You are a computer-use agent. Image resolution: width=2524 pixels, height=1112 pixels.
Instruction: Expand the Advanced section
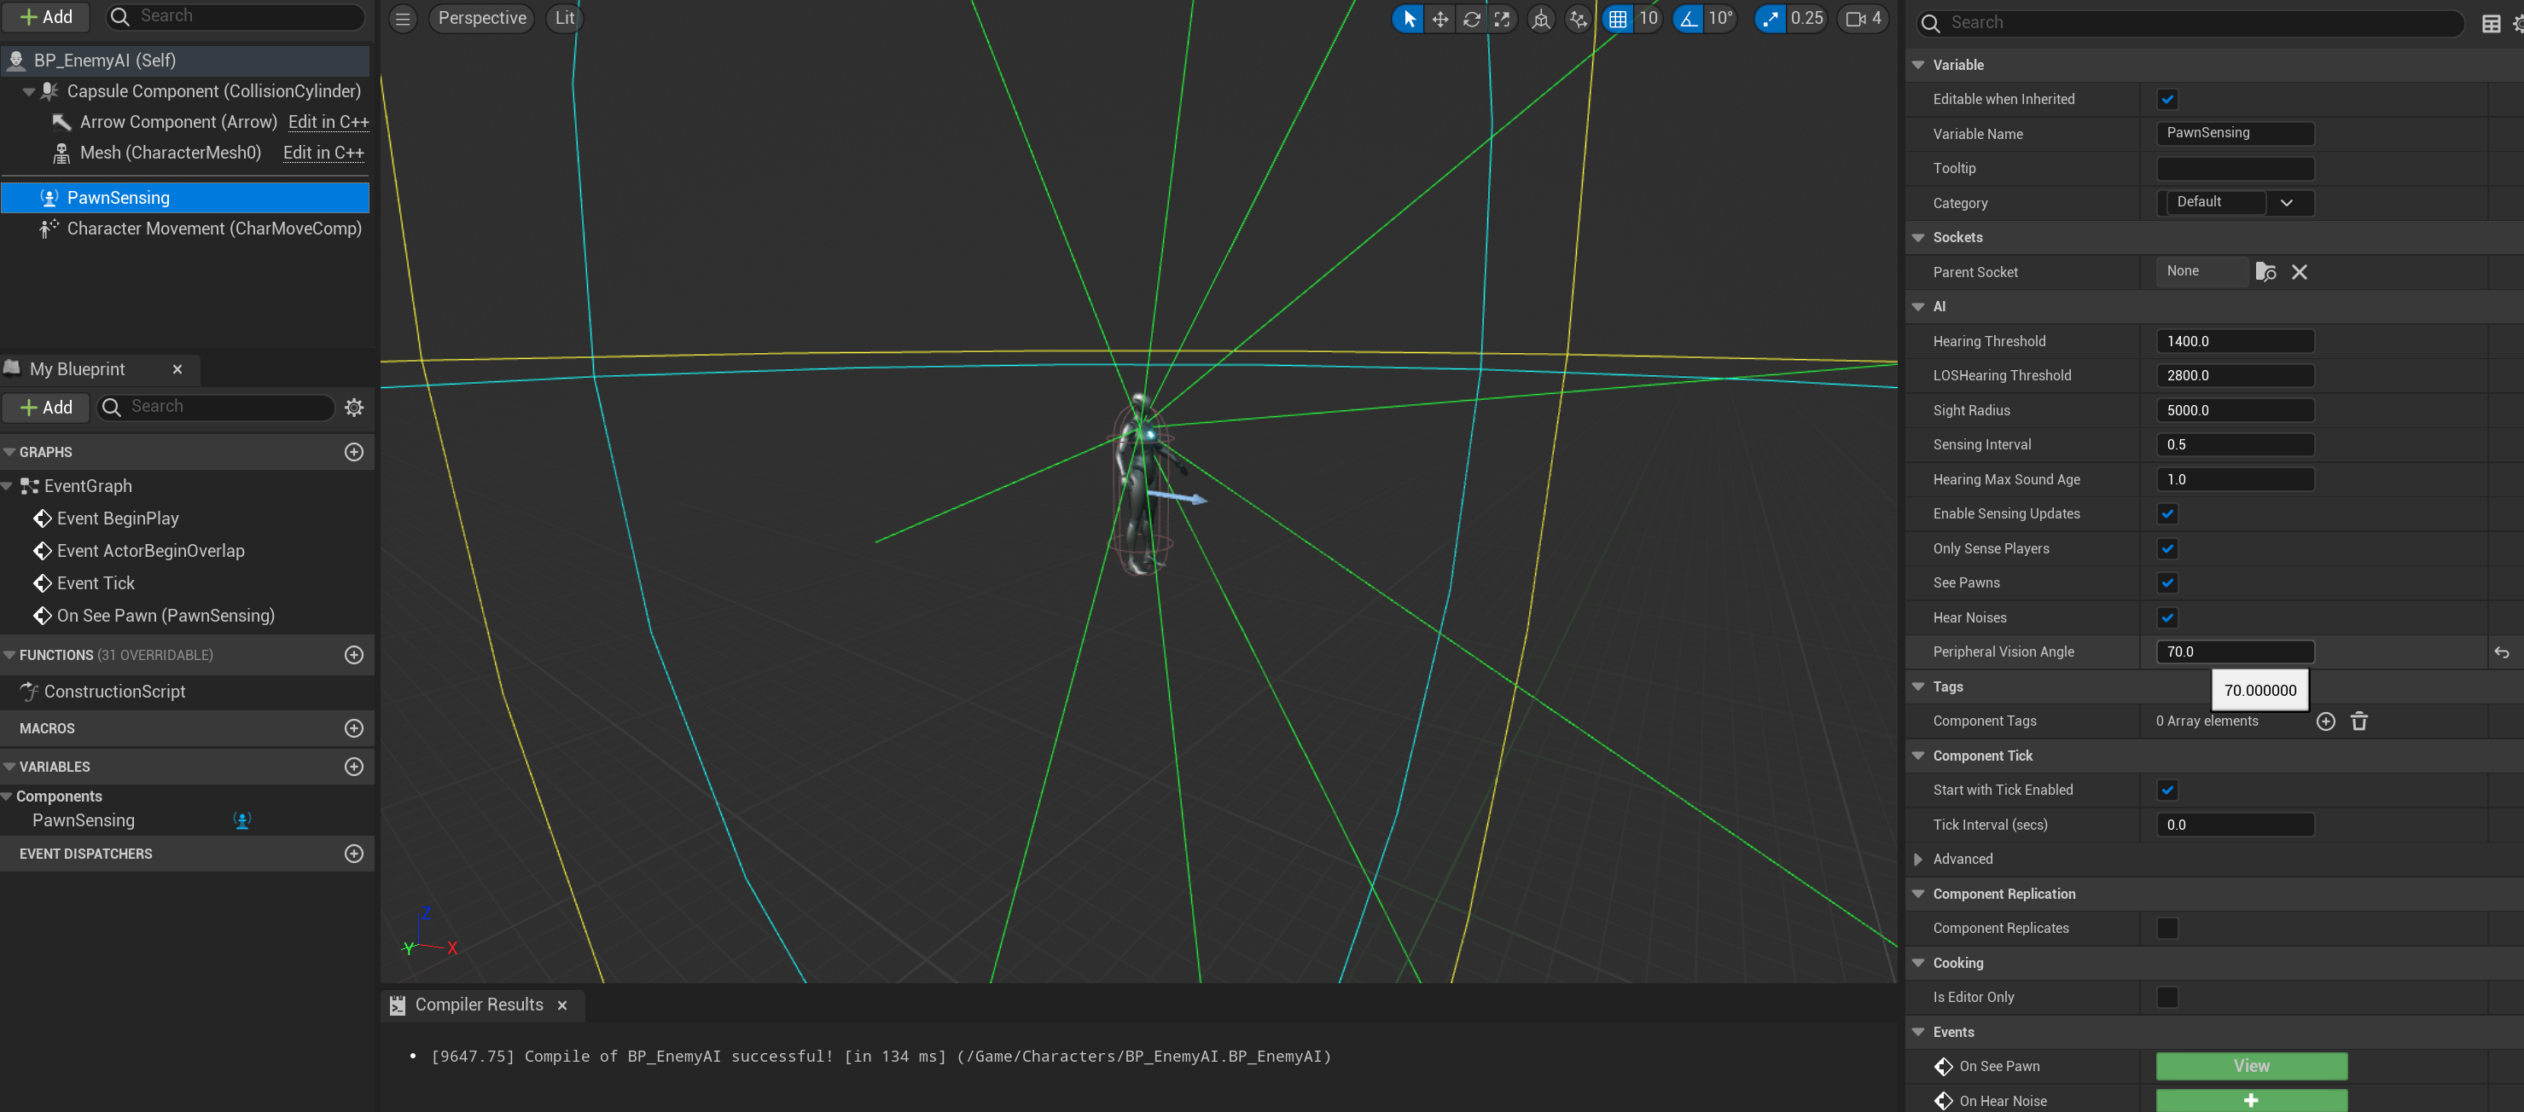[1918, 860]
